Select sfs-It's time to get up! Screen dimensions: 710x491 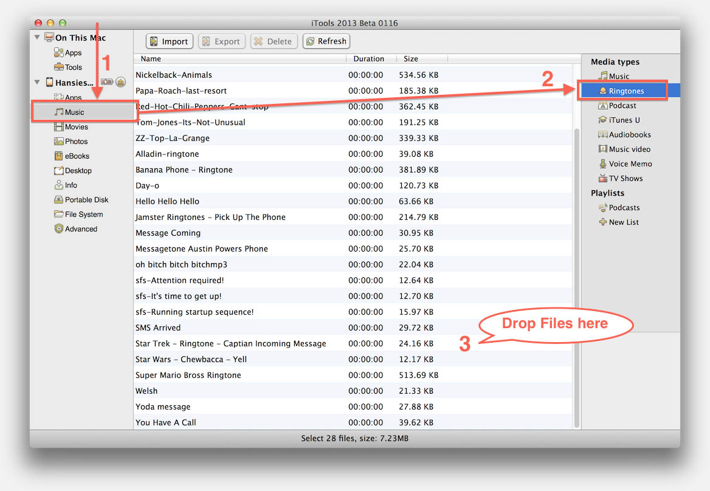(x=353, y=296)
